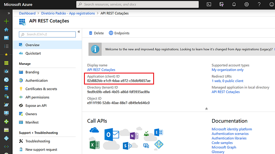Screen dimensions: 275x154
Task: Click the Application (client) ID value
Action: point(119,81)
